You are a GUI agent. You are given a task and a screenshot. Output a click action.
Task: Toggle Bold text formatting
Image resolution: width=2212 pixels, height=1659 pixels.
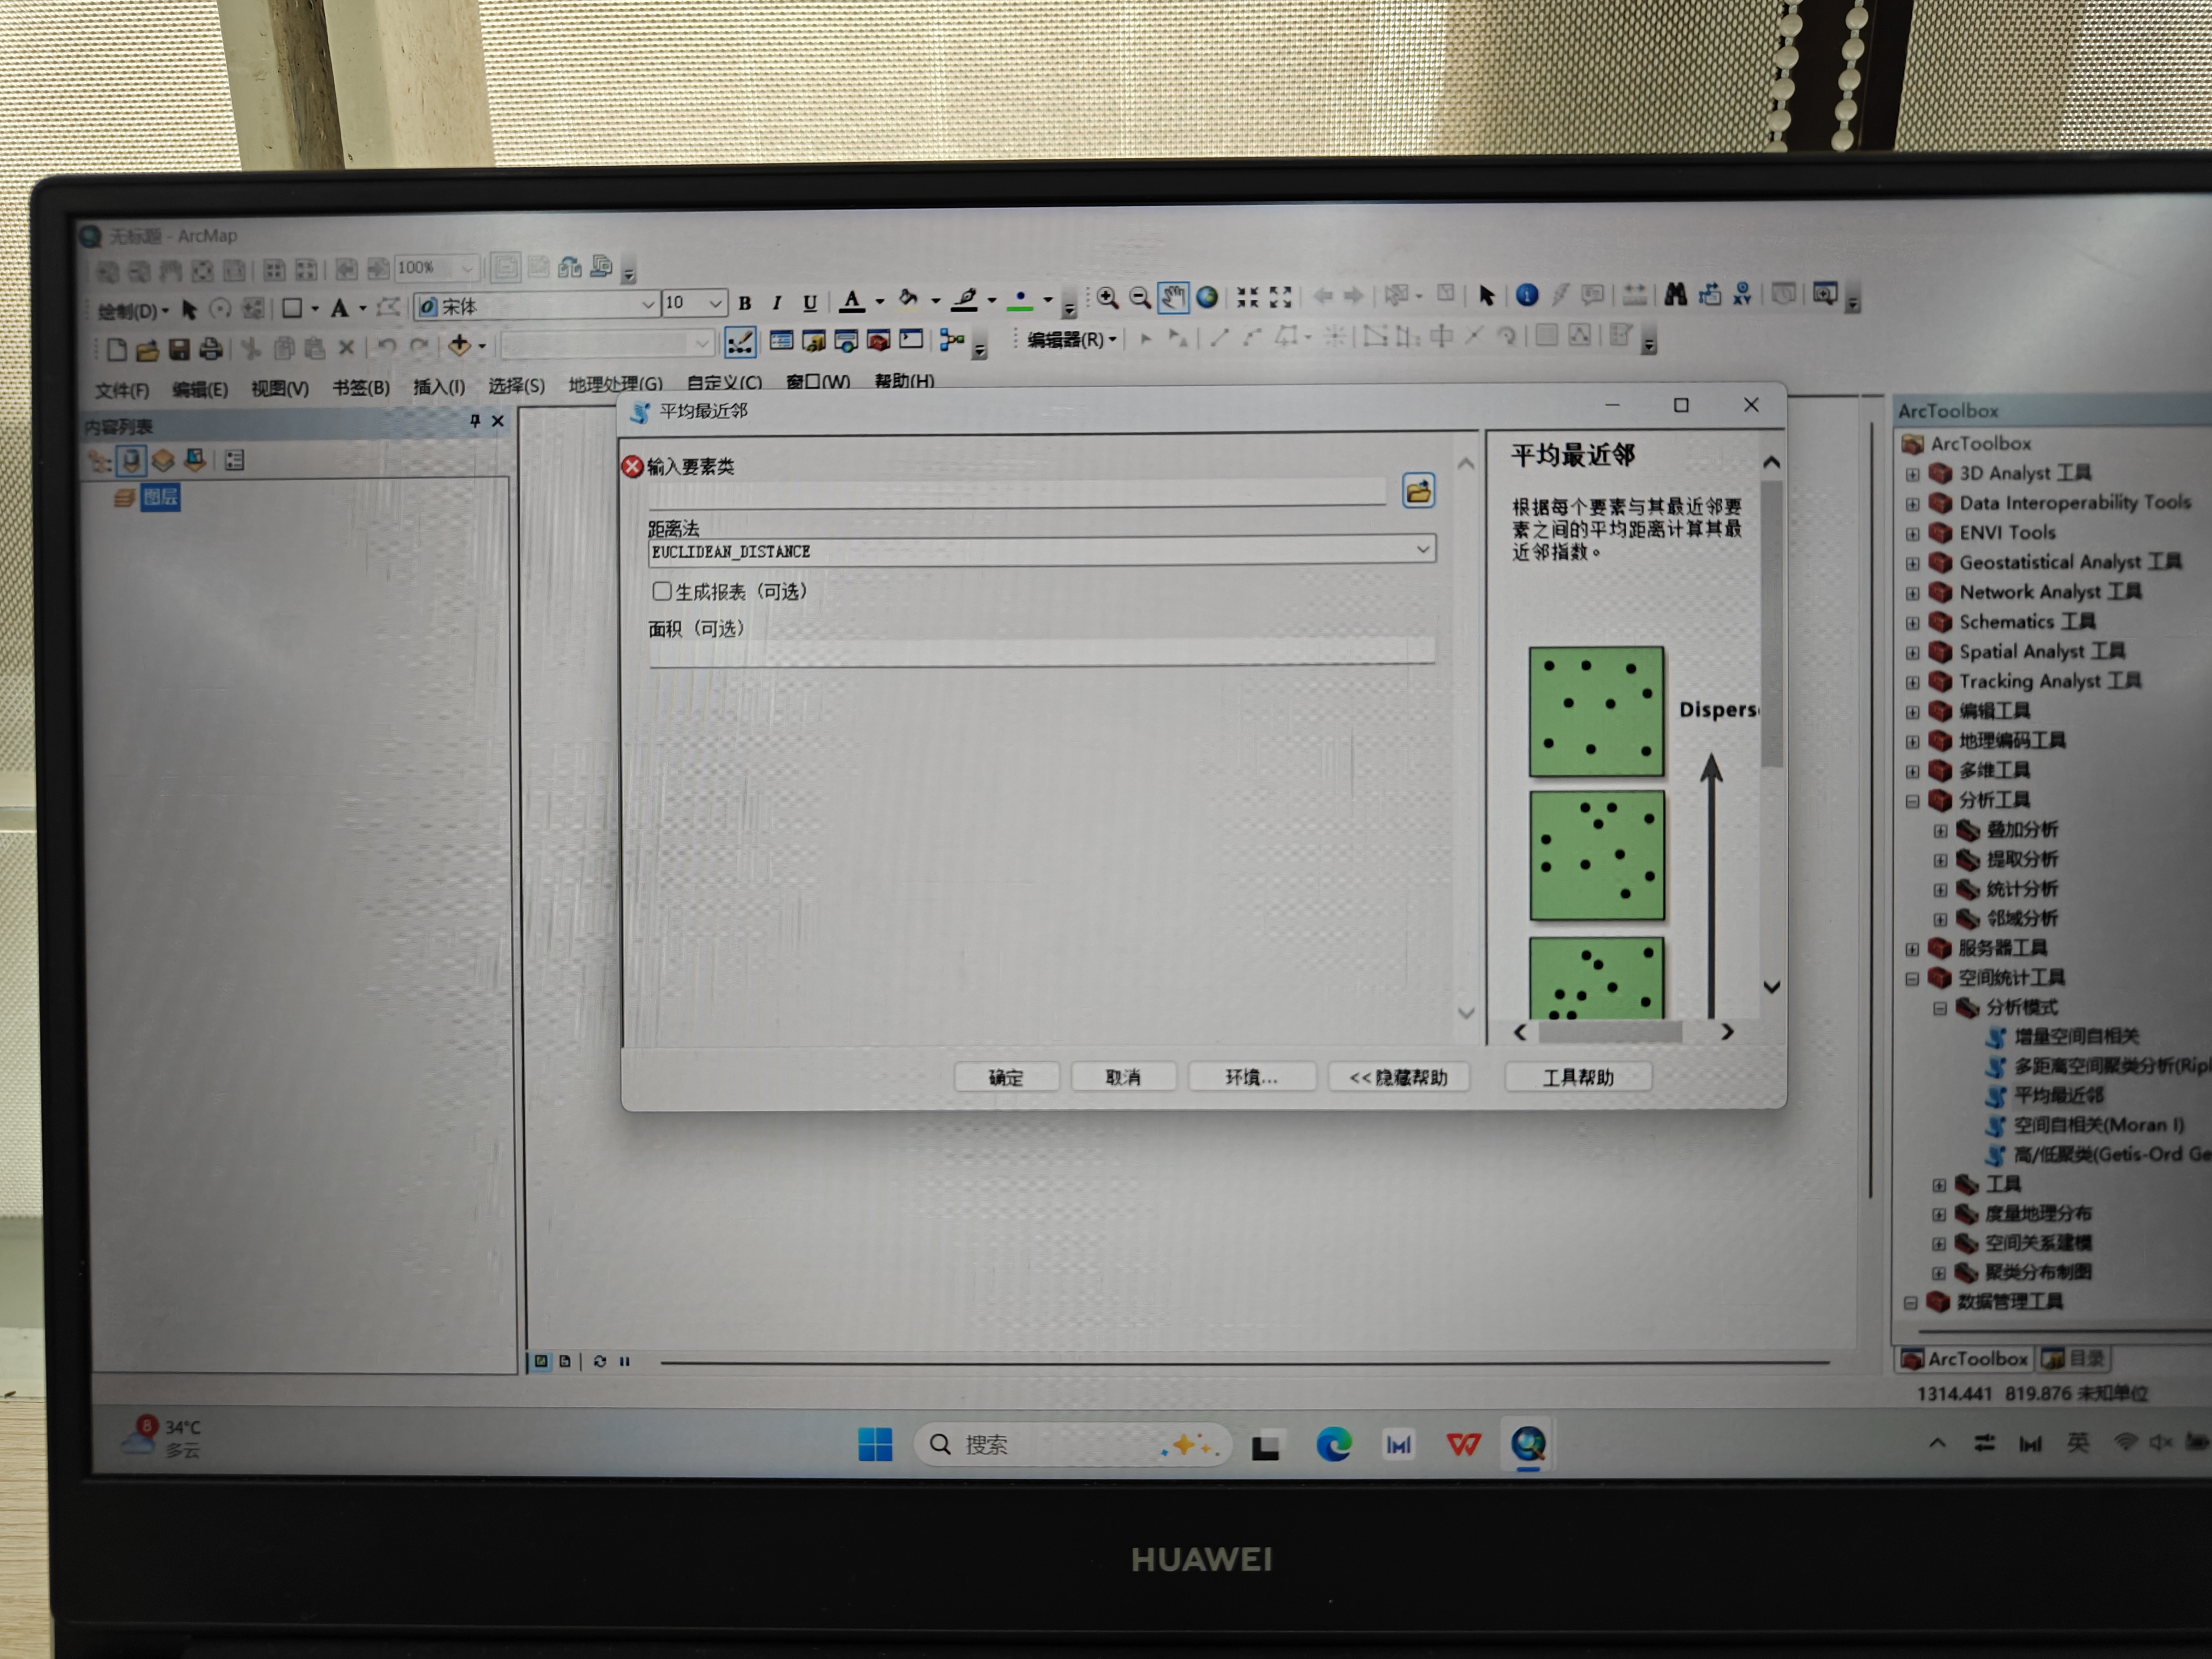coord(744,303)
